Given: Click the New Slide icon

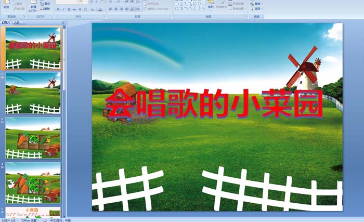Looking at the screenshot, I should 33,2.
